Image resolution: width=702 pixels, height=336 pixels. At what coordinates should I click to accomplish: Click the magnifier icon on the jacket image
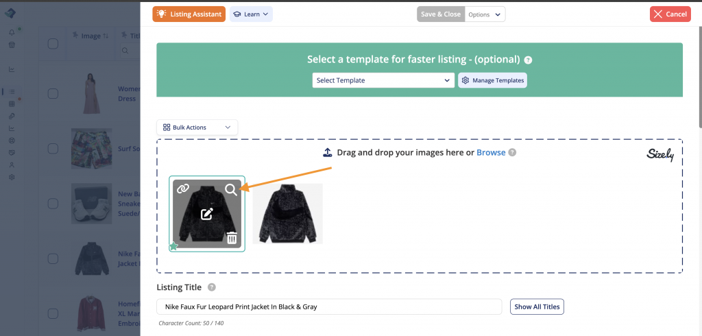click(x=231, y=189)
